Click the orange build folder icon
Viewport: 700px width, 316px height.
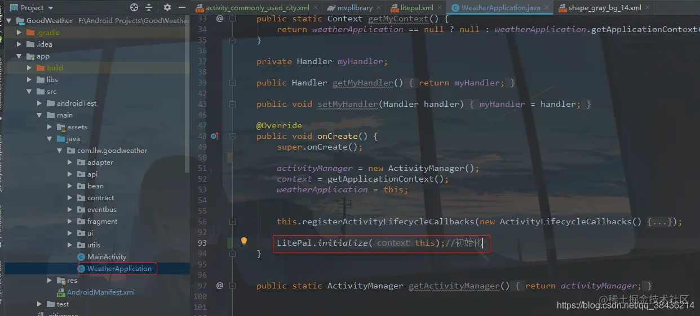[41, 67]
